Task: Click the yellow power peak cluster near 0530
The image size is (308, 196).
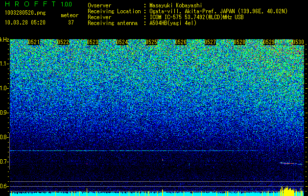Action: coord(288,191)
